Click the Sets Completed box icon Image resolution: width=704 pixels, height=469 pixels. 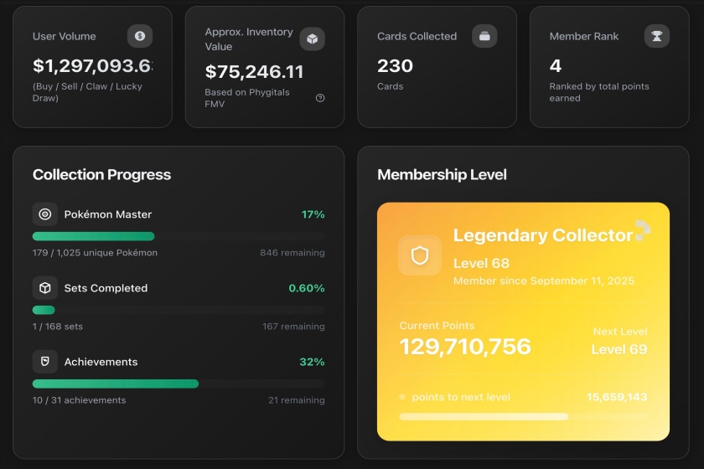[x=45, y=288]
